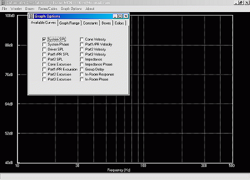Switch to the Graph Range tab
Image resolution: width=250 pixels, height=180 pixels.
(x=69, y=23)
